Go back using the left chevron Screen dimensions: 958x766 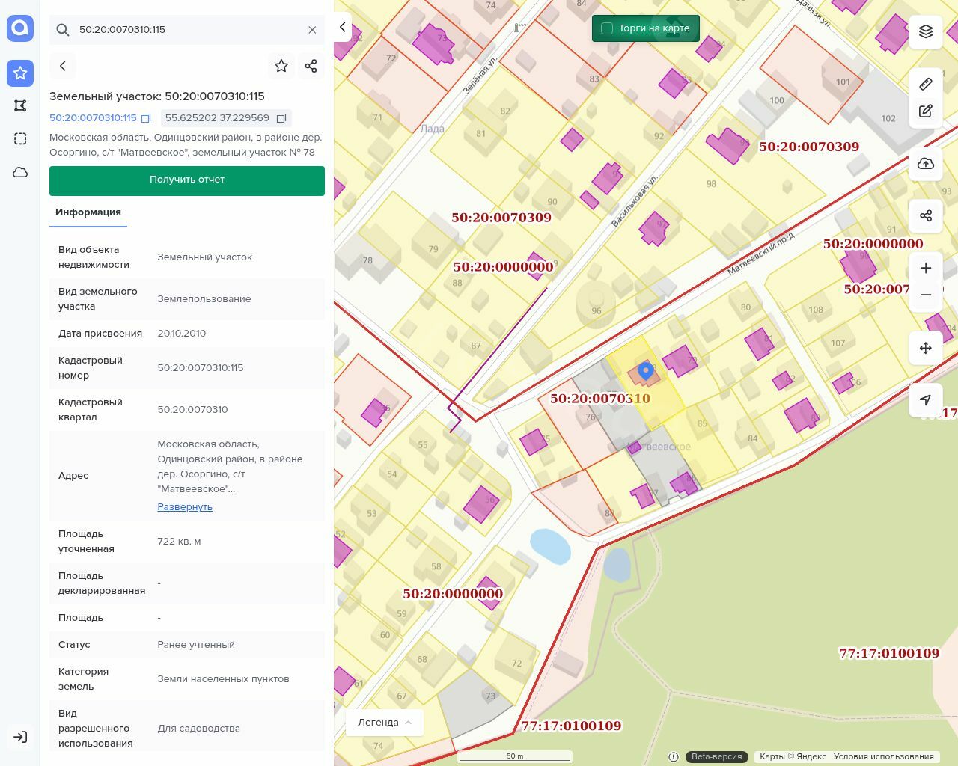[63, 66]
